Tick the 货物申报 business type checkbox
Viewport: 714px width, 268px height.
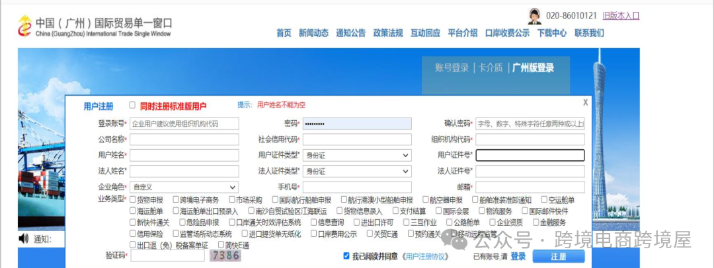(133, 199)
